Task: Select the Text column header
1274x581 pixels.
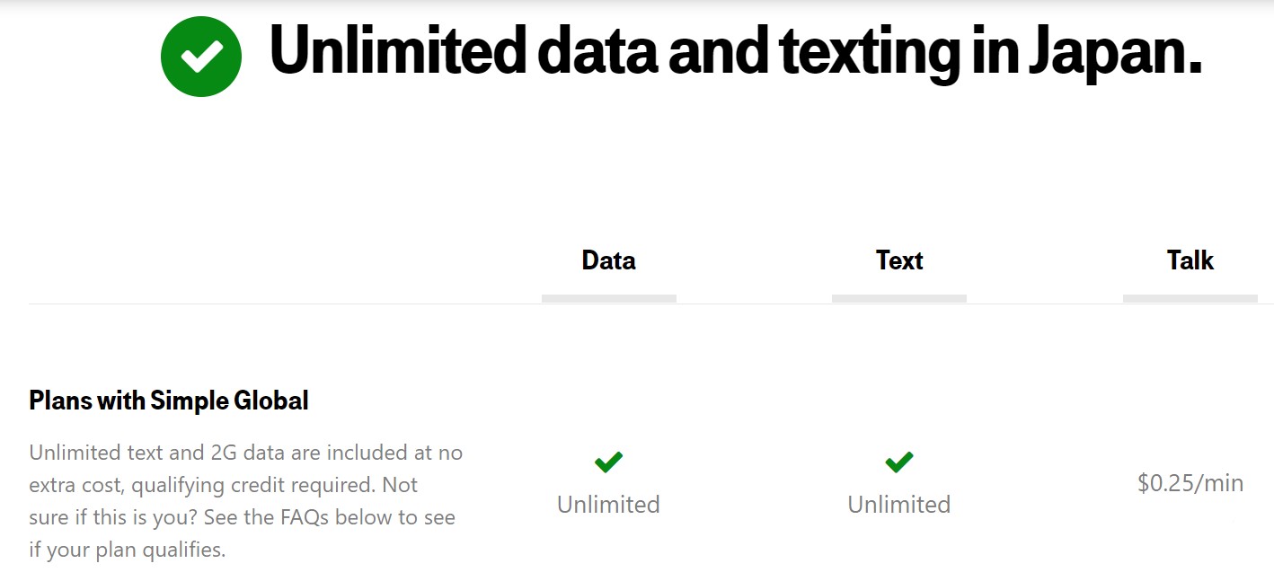Action: (x=899, y=260)
